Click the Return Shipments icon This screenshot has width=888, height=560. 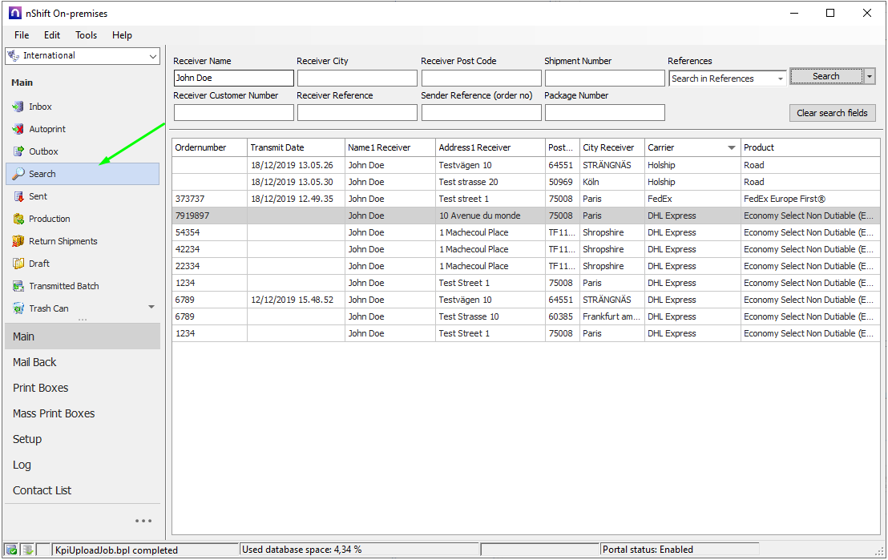click(18, 241)
